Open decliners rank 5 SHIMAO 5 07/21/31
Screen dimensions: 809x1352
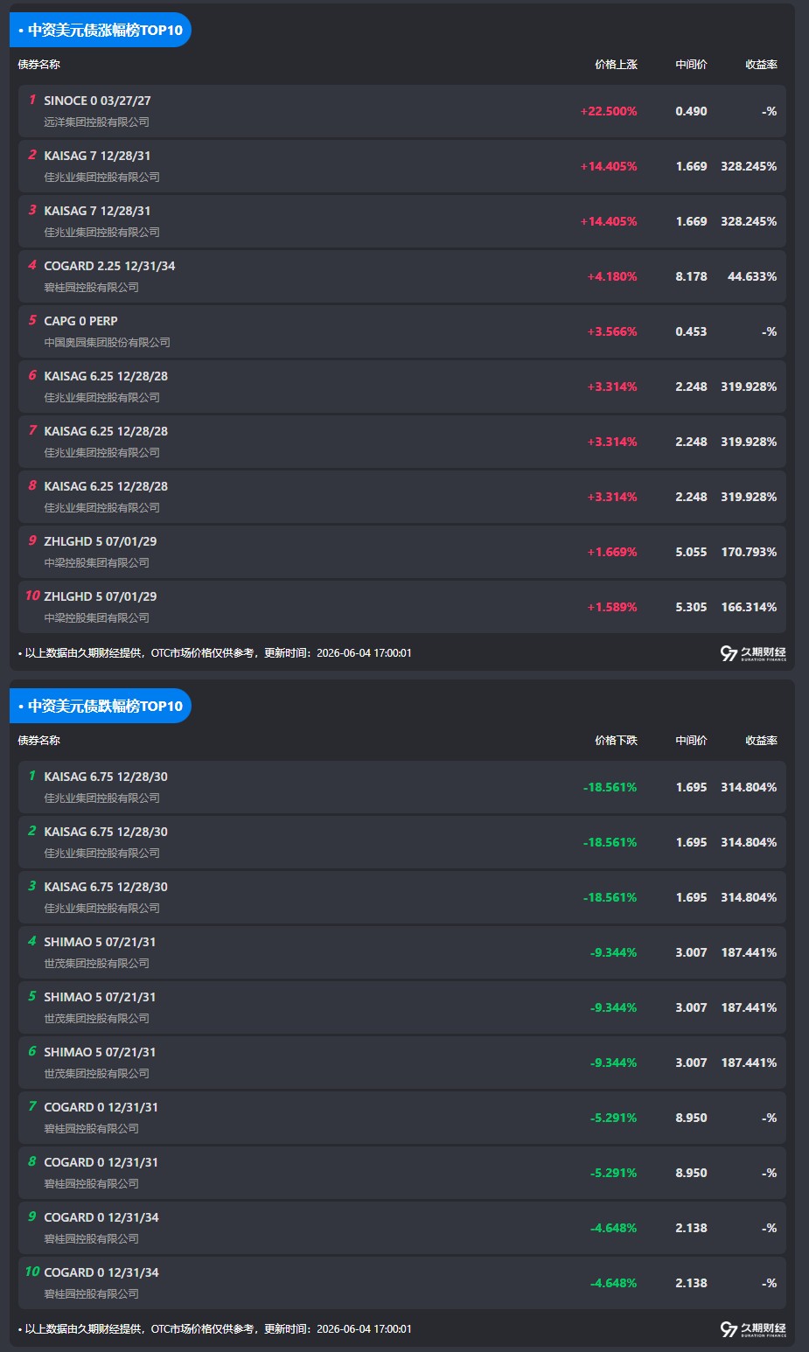coord(402,1007)
